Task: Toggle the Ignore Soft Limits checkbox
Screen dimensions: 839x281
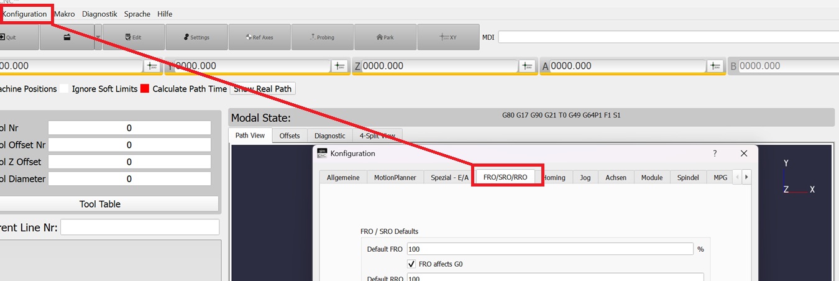Action: pyautogui.click(x=64, y=89)
